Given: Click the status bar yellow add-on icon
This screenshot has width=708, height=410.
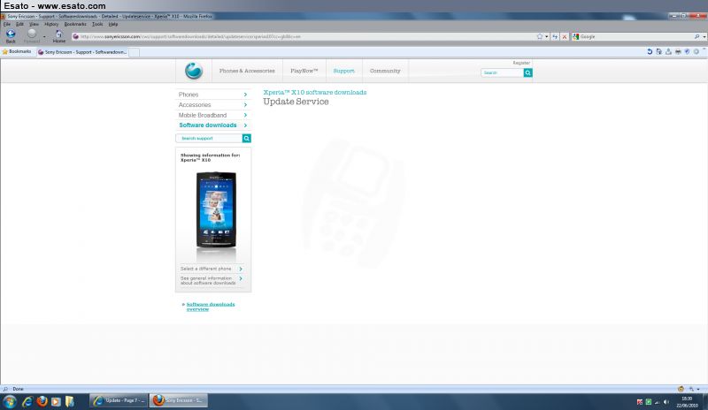Looking at the screenshot, I should pyautogui.click(x=681, y=389).
